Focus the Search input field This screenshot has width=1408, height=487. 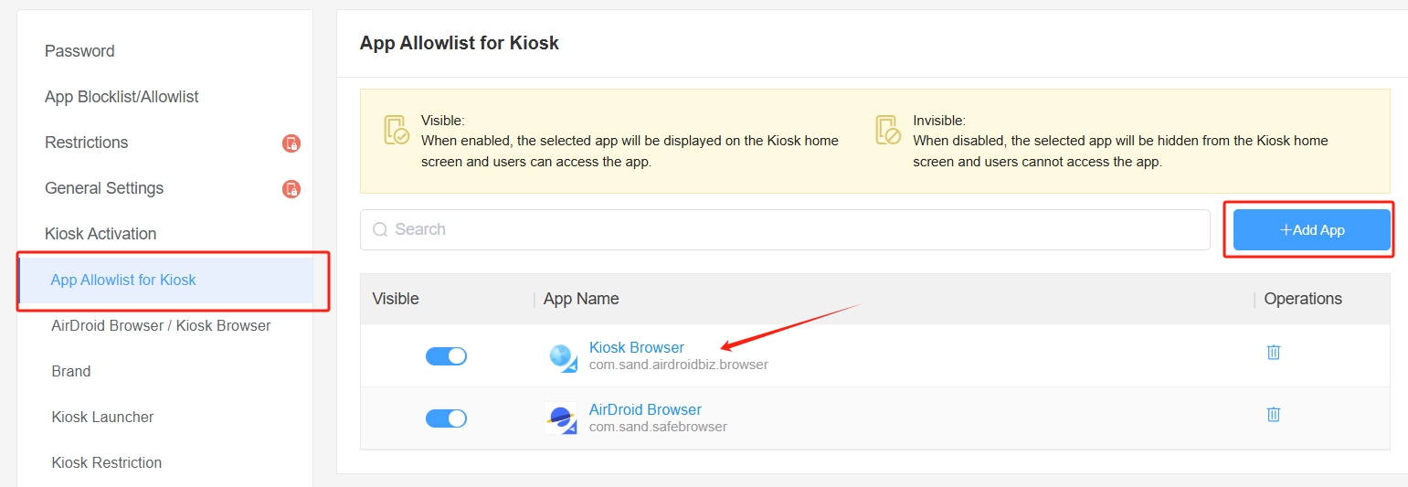pyautogui.click(x=785, y=229)
